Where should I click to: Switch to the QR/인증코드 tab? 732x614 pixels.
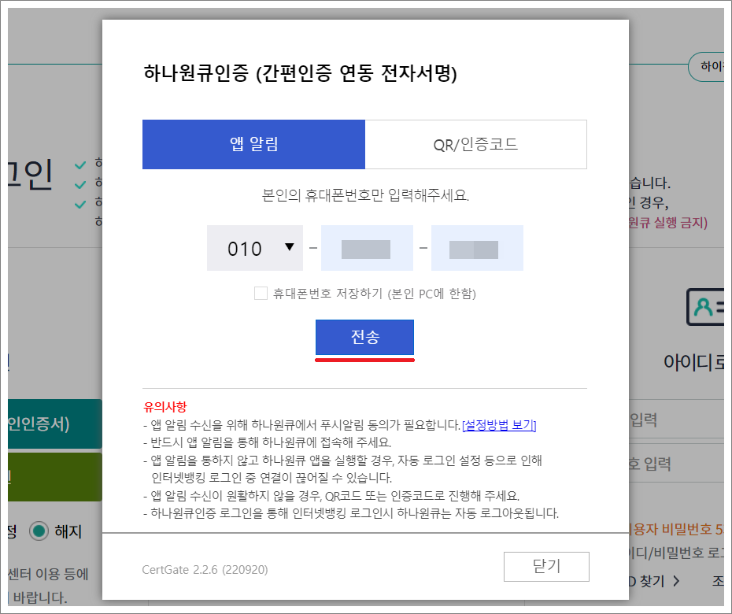pyautogui.click(x=476, y=144)
